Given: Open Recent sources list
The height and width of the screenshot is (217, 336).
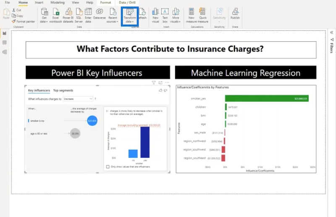Looking at the screenshot, I should 113,15.
